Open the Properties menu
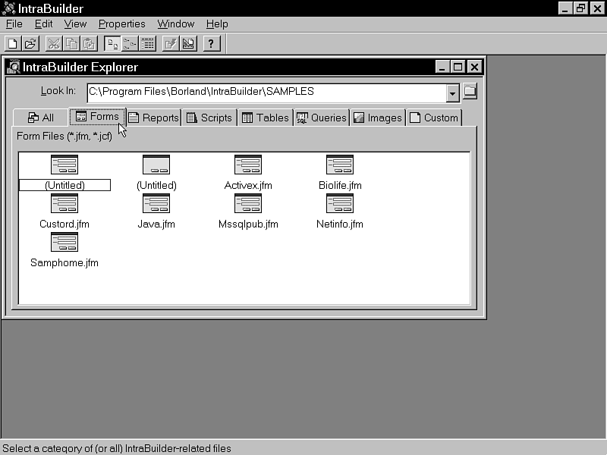This screenshot has width=607, height=455. 121,24
